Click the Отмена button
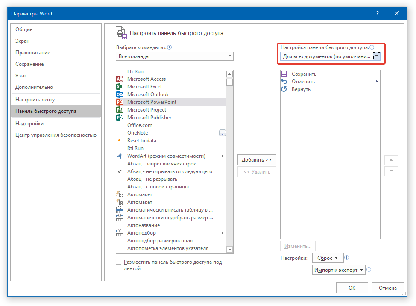 [388, 288]
